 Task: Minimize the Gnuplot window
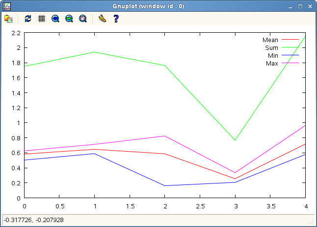pyautogui.click(x=291, y=7)
